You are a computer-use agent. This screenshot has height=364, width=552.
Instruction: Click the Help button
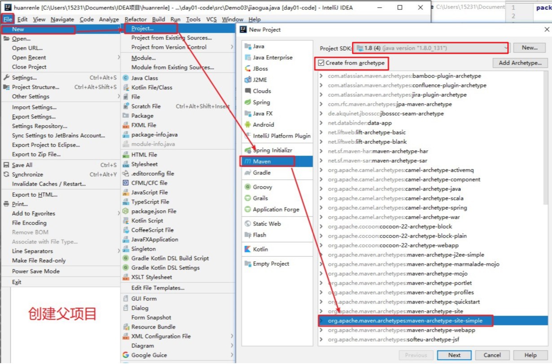tap(530, 355)
